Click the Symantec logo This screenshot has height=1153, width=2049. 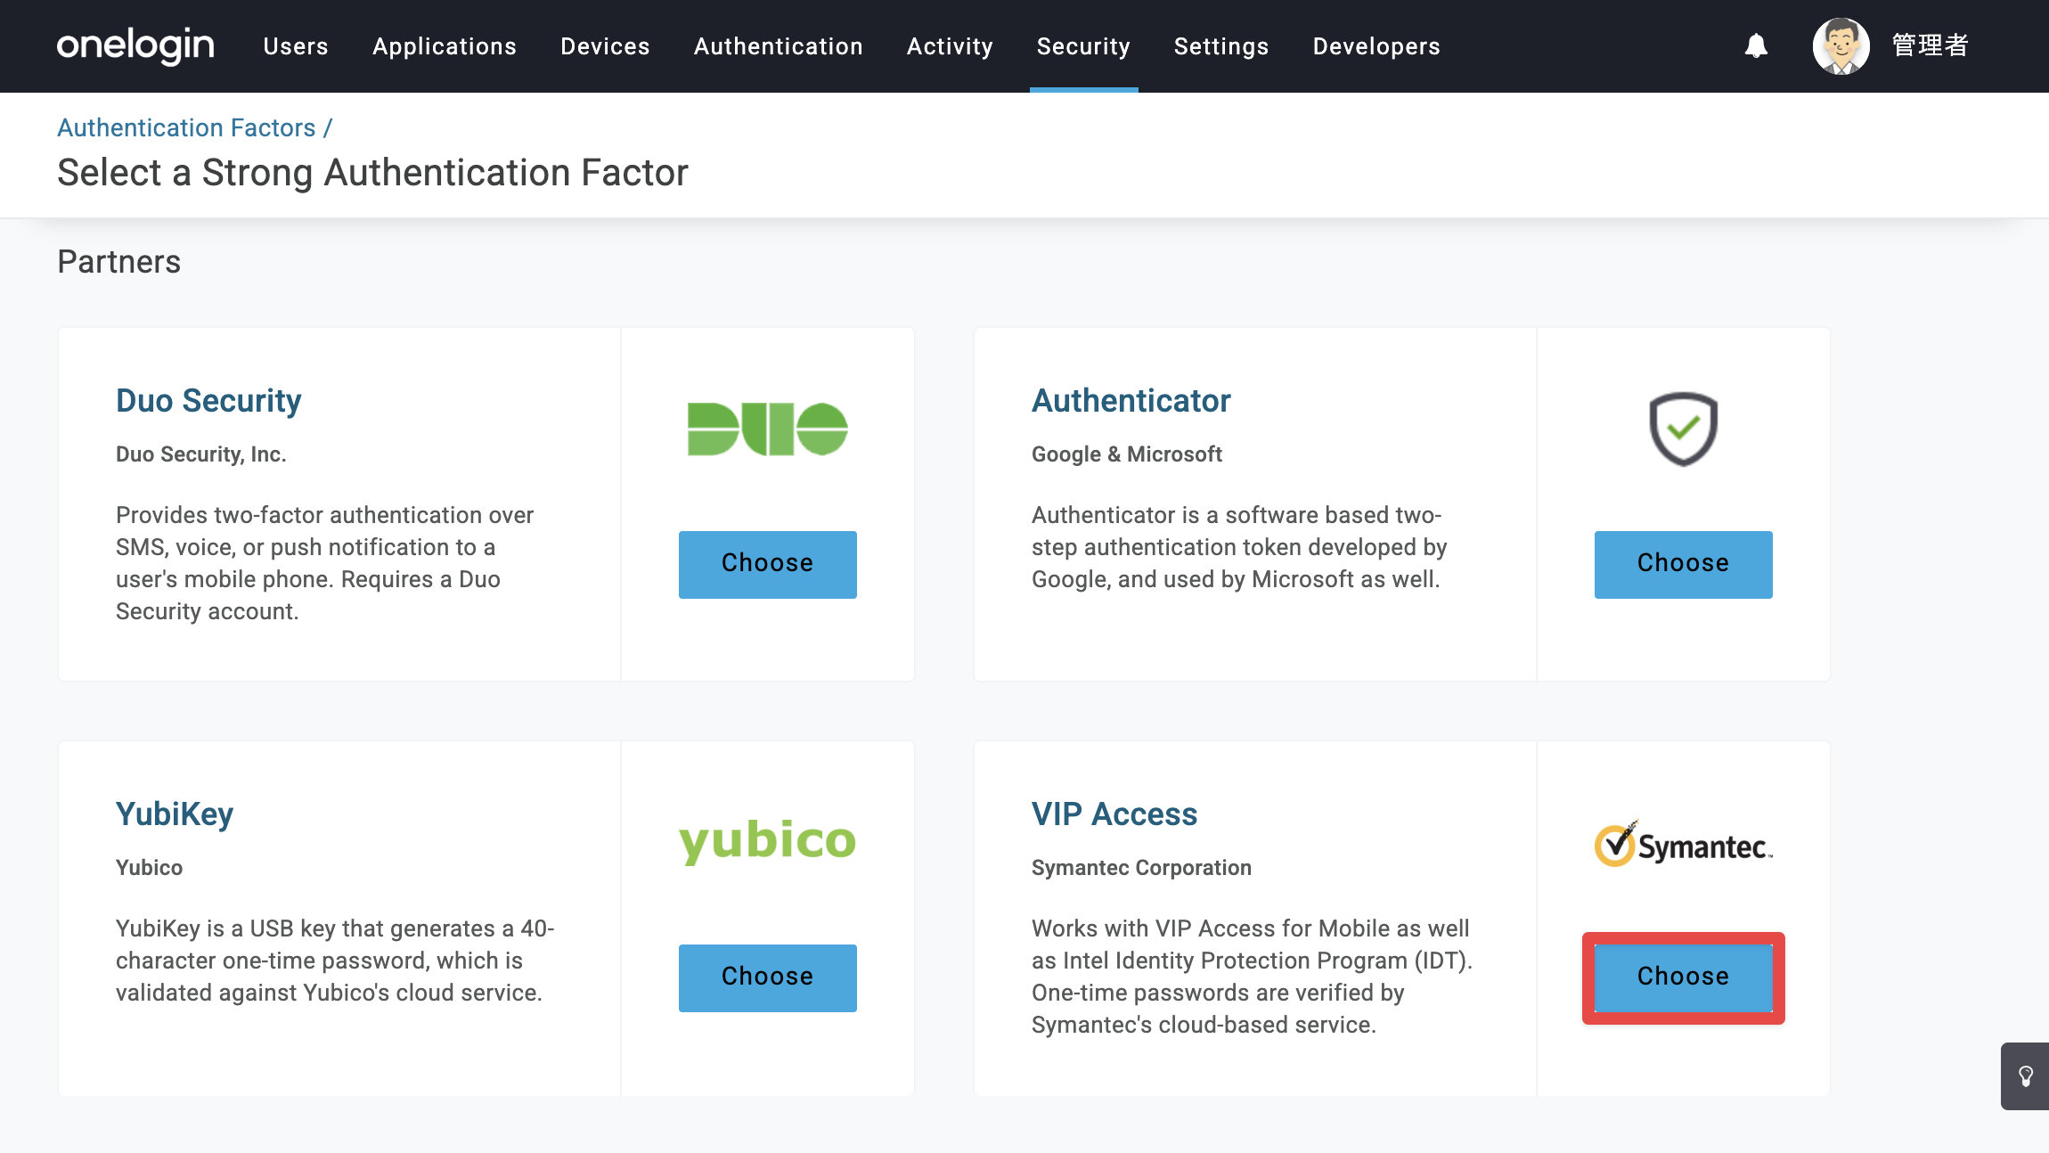click(x=1683, y=843)
